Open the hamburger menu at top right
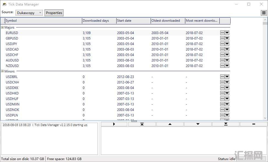 click(264, 13)
